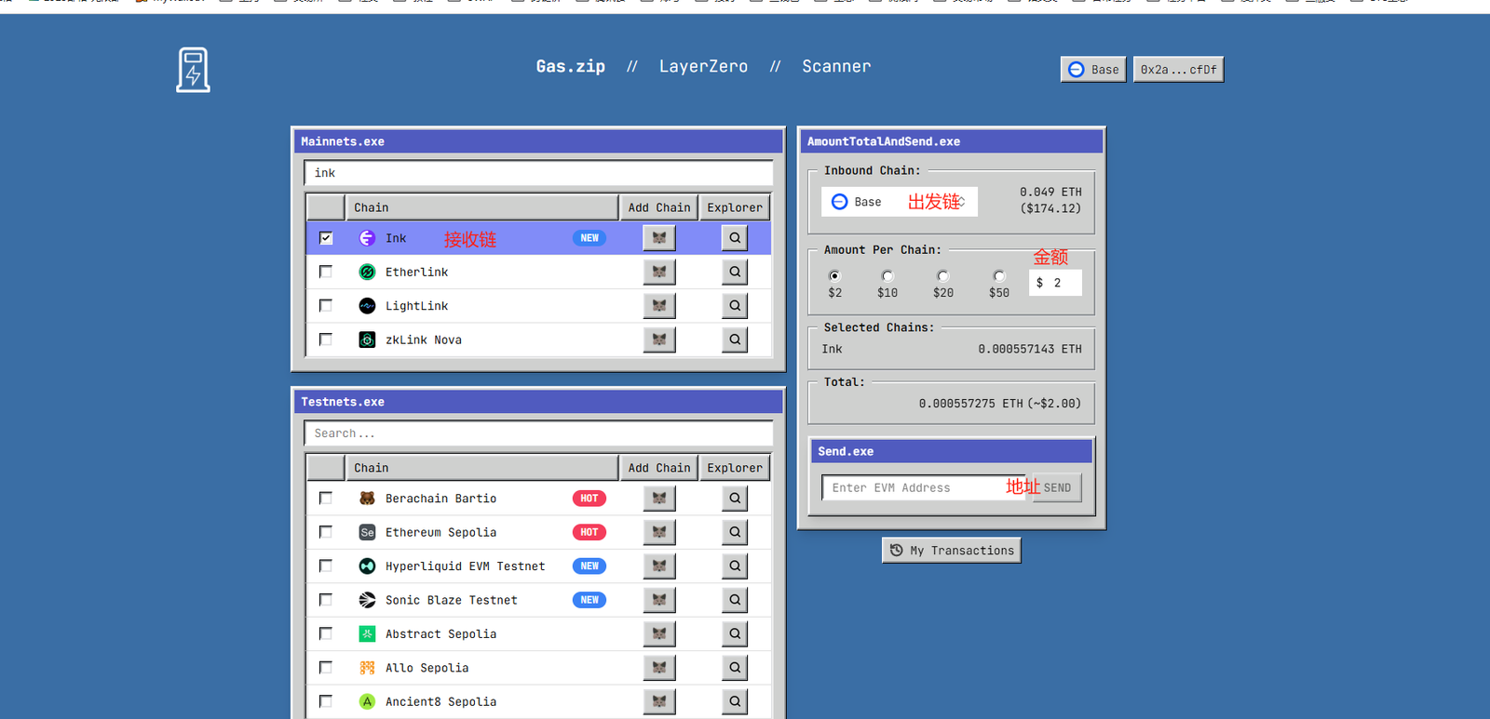Switch to the Gas.zip tab
Viewport: 1490px width, 719px height.
(x=571, y=67)
